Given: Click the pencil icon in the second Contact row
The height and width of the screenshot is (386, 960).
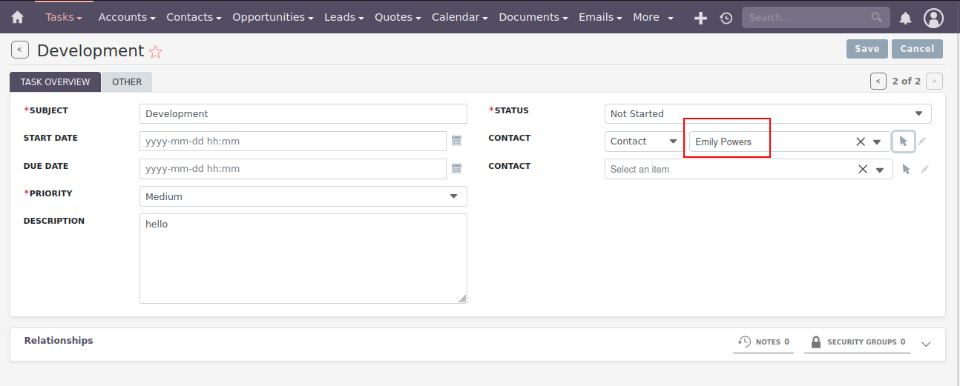Looking at the screenshot, I should click(924, 169).
